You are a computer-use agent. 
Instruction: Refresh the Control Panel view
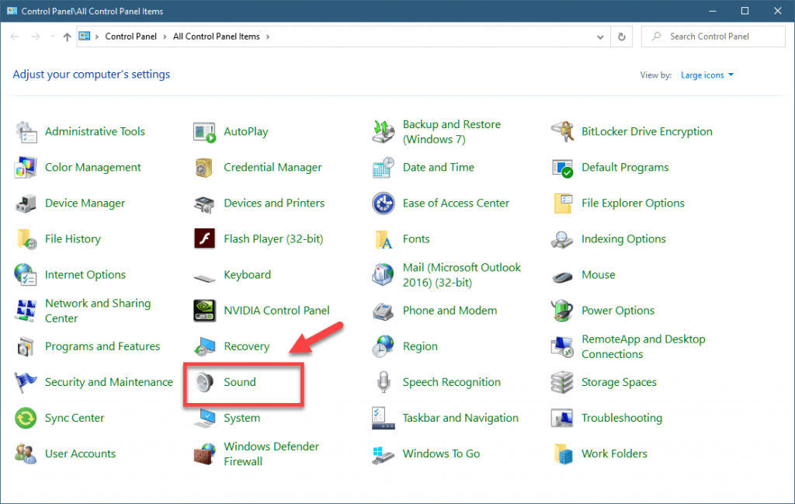(620, 36)
